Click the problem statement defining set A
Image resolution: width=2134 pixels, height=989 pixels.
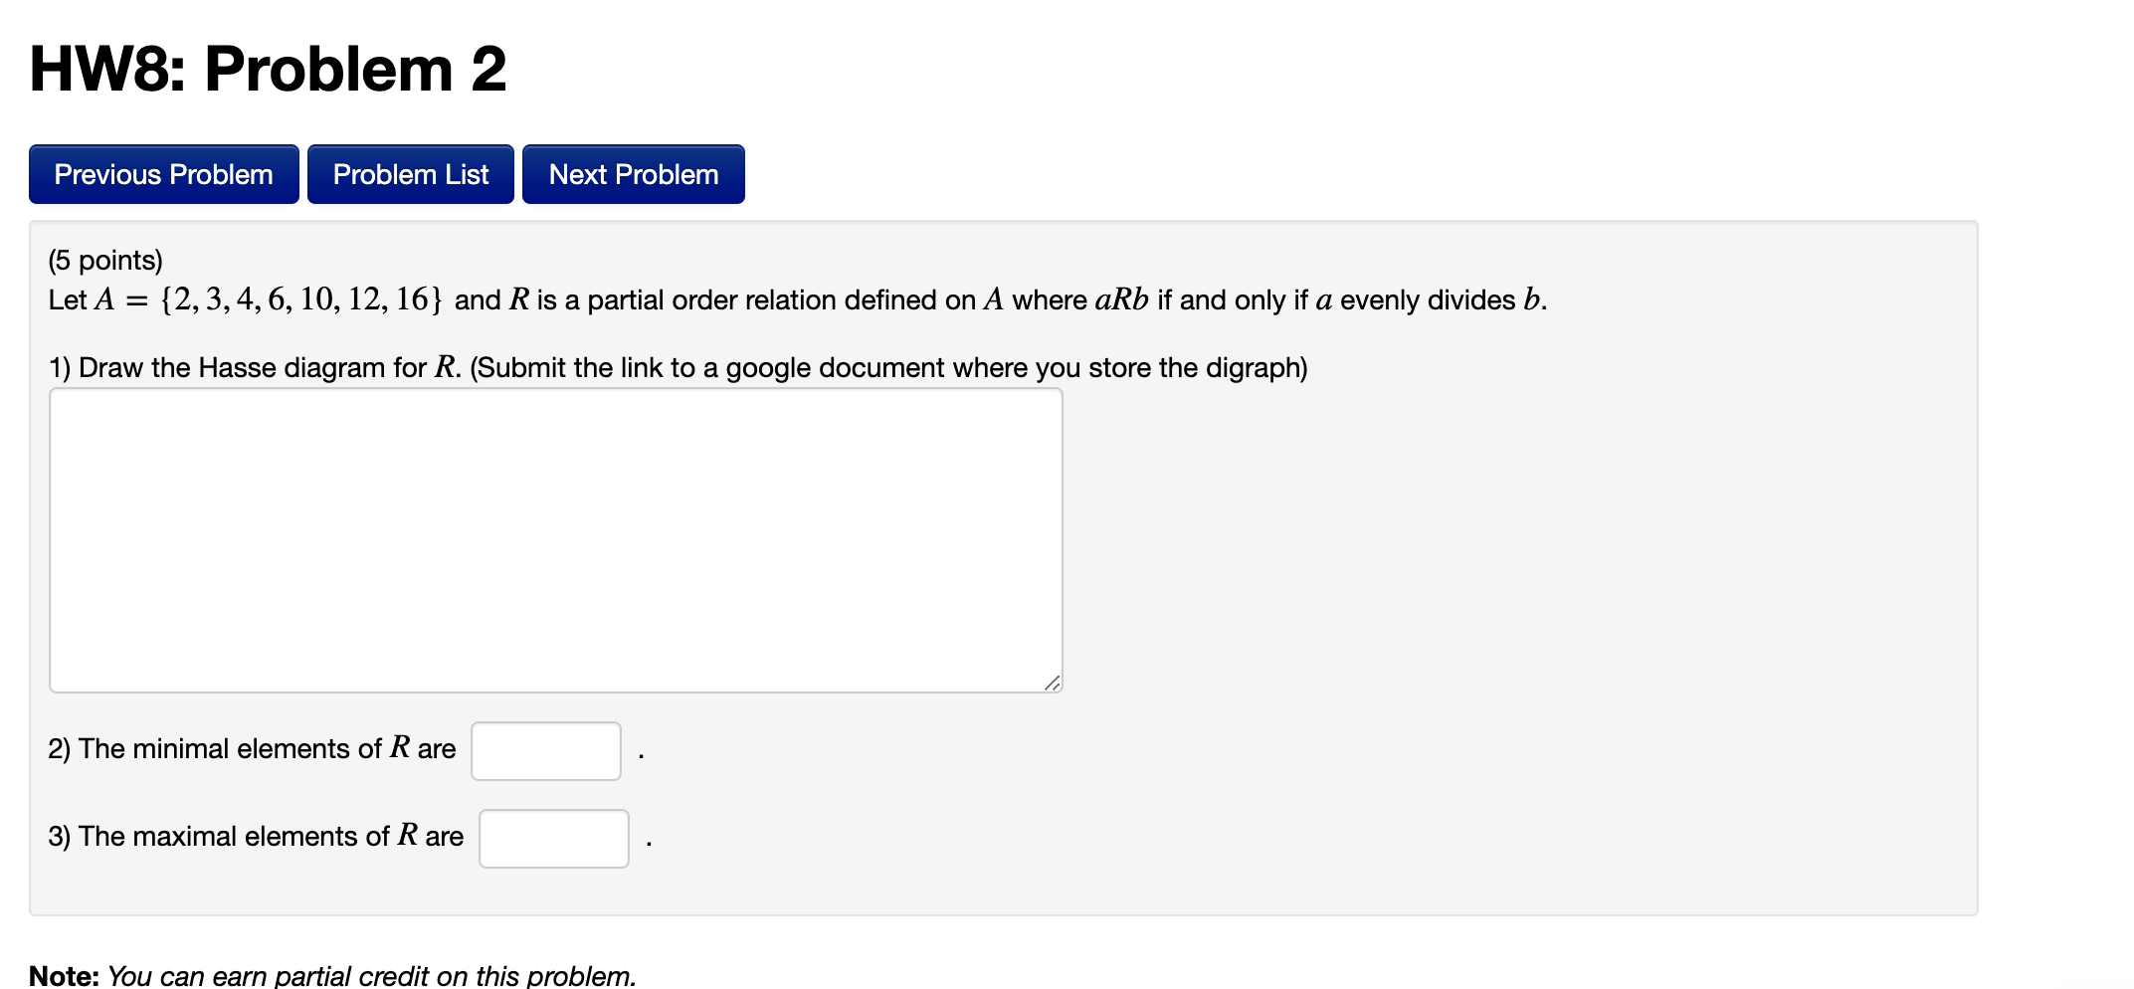point(796,299)
